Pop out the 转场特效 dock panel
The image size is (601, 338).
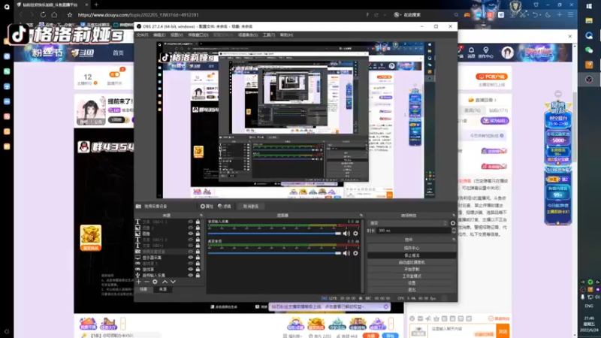tap(454, 216)
